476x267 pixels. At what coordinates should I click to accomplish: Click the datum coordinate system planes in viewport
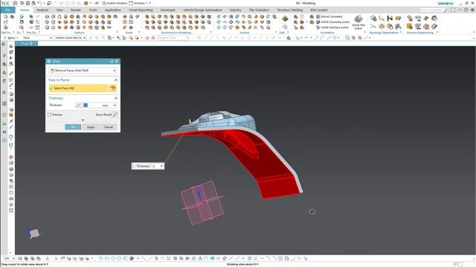tap(202, 202)
